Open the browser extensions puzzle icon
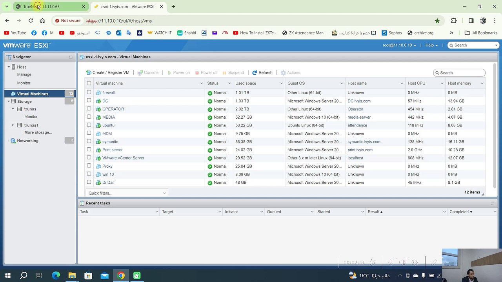The image size is (502, 282). pyautogui.click(x=454, y=21)
